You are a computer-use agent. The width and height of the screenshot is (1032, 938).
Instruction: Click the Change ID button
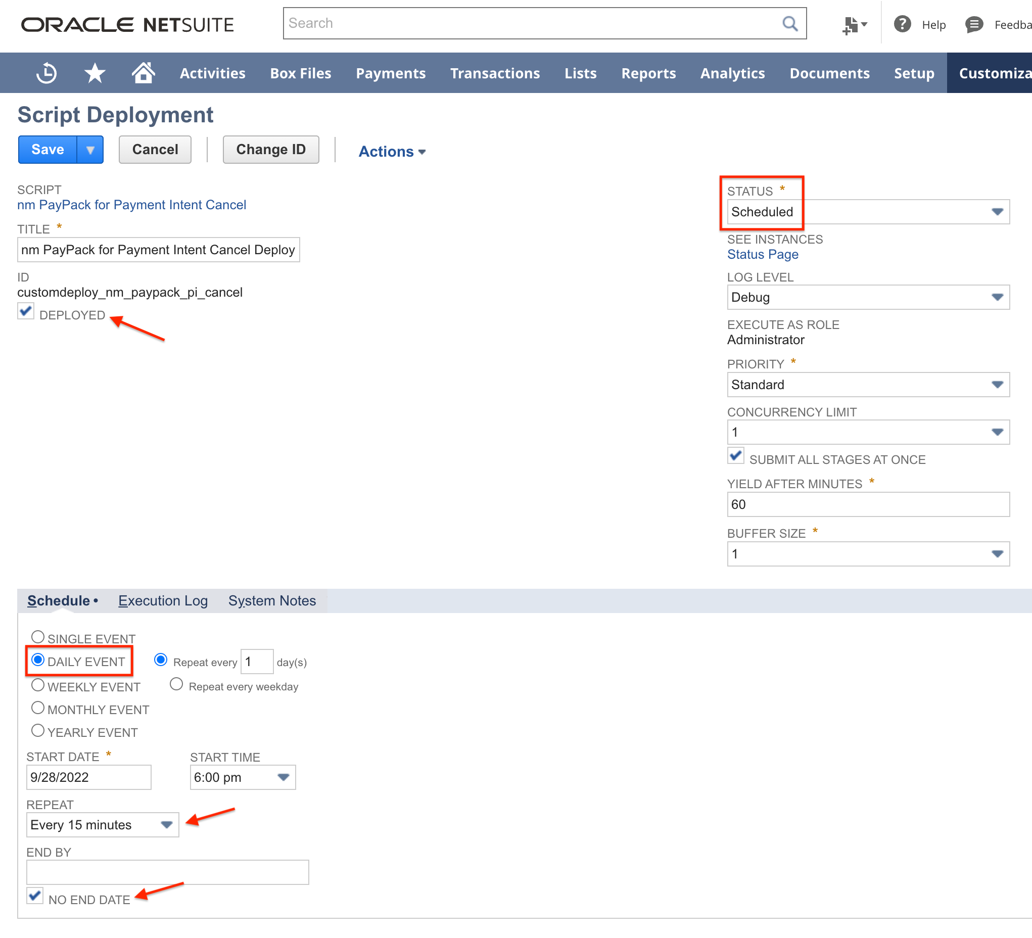pos(270,150)
